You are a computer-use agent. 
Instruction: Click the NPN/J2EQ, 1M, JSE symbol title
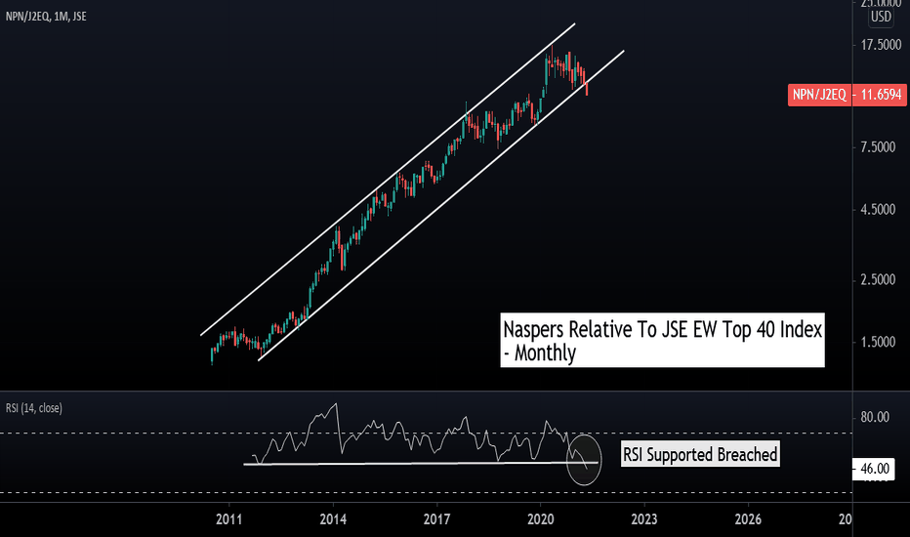46,17
